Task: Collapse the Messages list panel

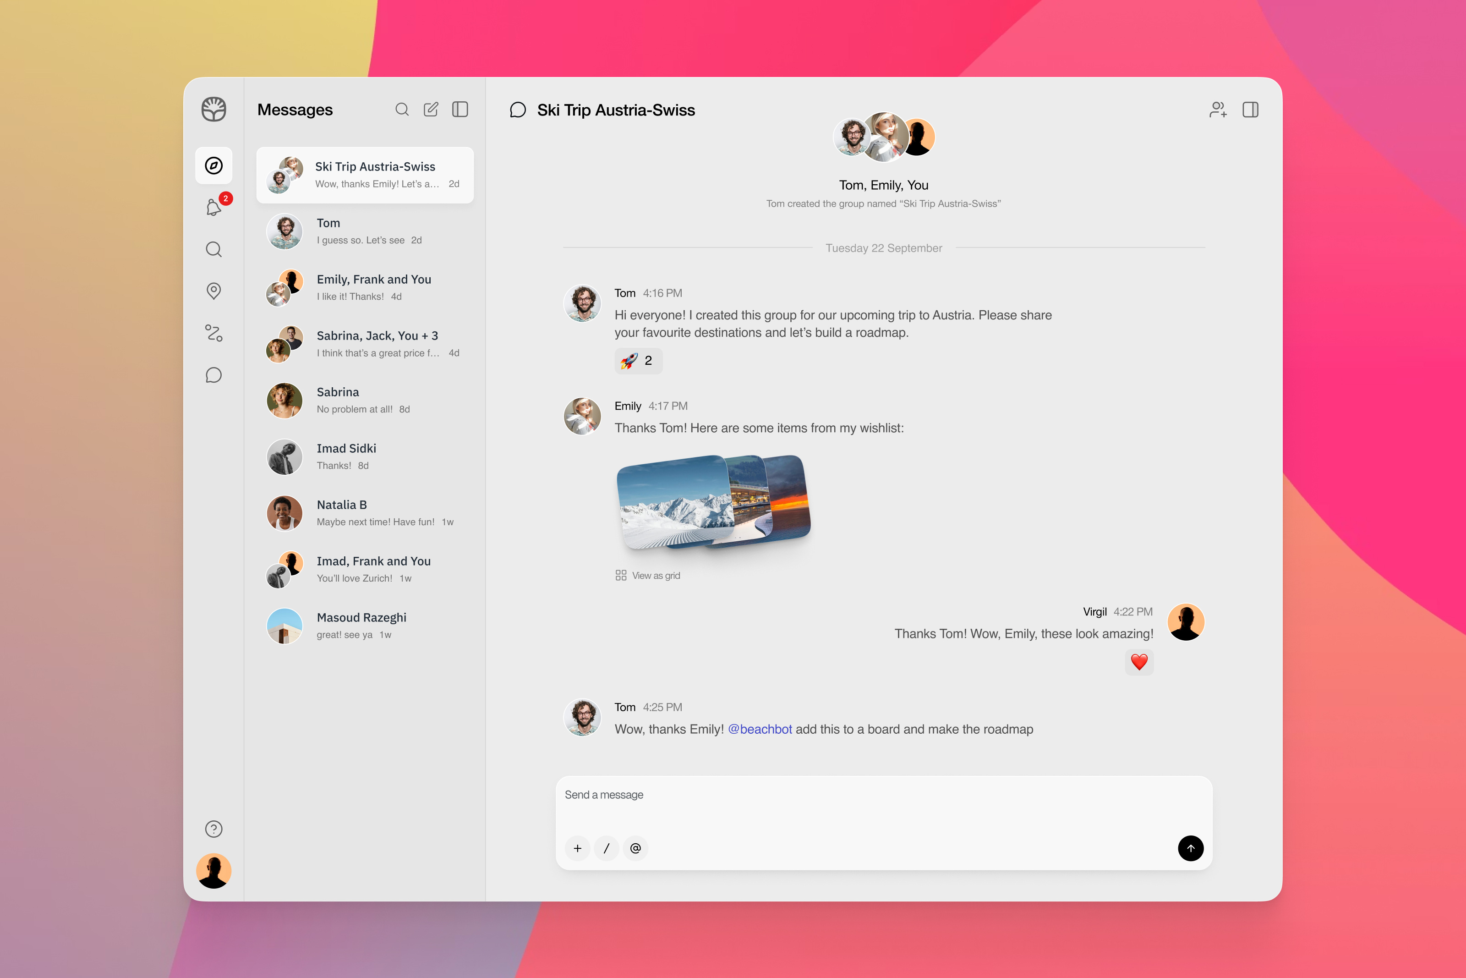Action: tap(460, 110)
